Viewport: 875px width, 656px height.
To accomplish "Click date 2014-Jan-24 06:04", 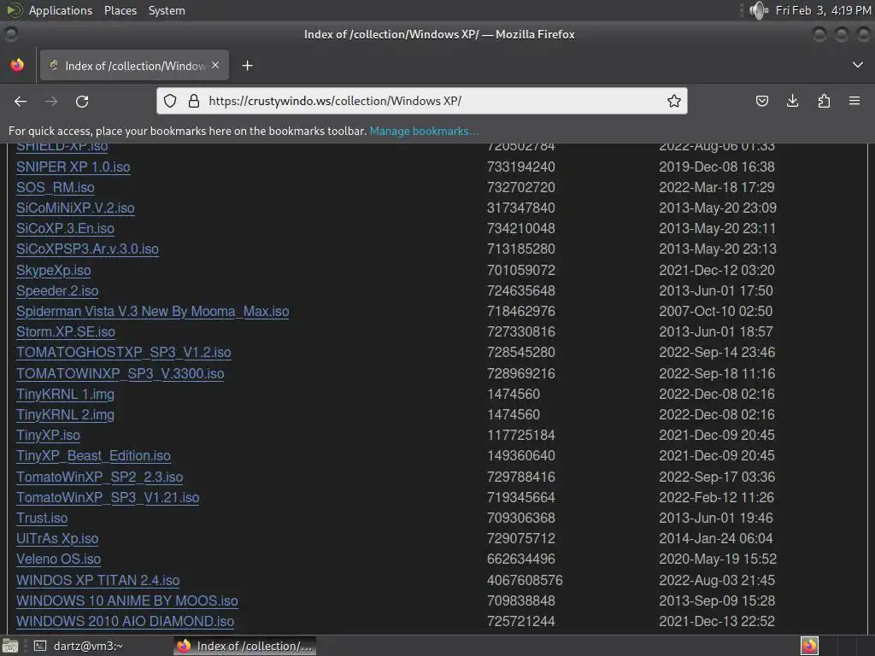I will coord(716,539).
